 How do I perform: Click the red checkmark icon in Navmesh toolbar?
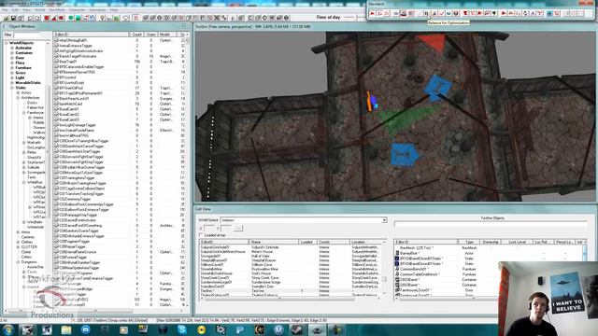click(x=442, y=14)
